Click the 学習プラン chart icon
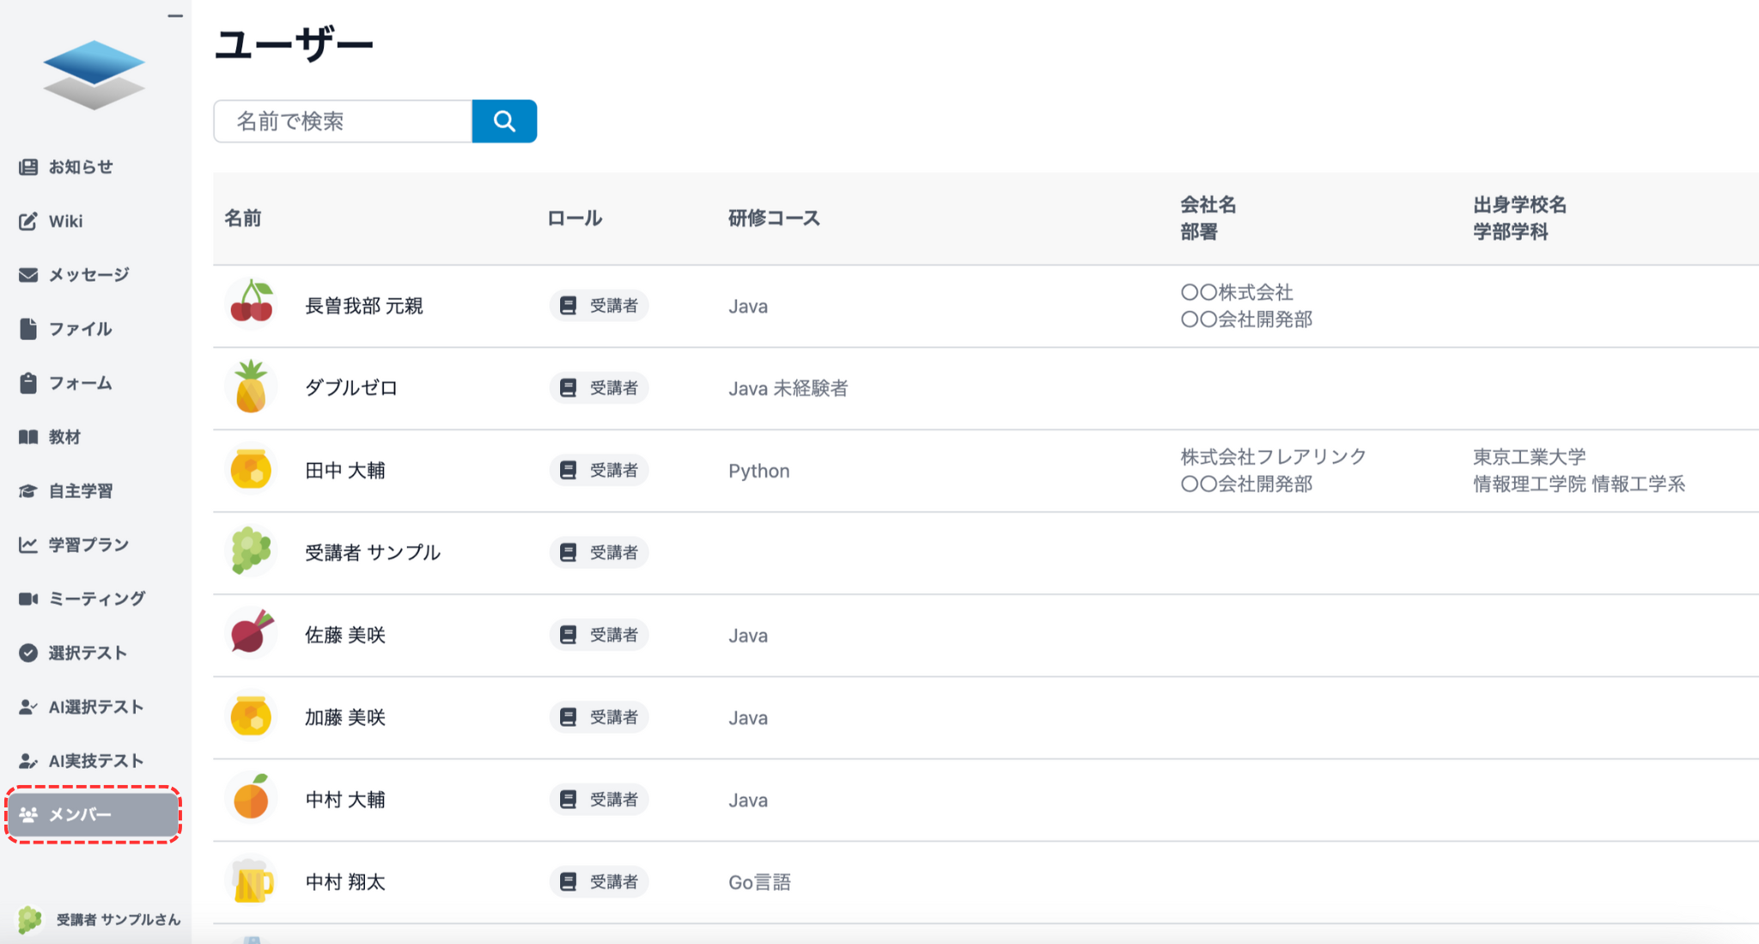This screenshot has height=944, width=1759. click(x=28, y=545)
